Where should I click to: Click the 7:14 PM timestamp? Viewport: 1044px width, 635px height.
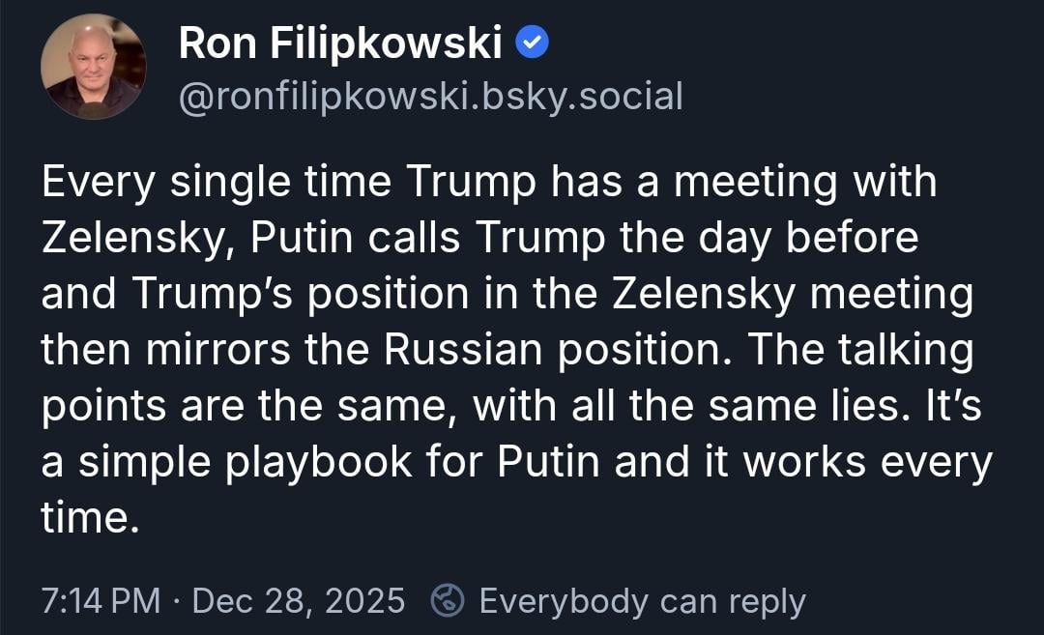coord(101,601)
